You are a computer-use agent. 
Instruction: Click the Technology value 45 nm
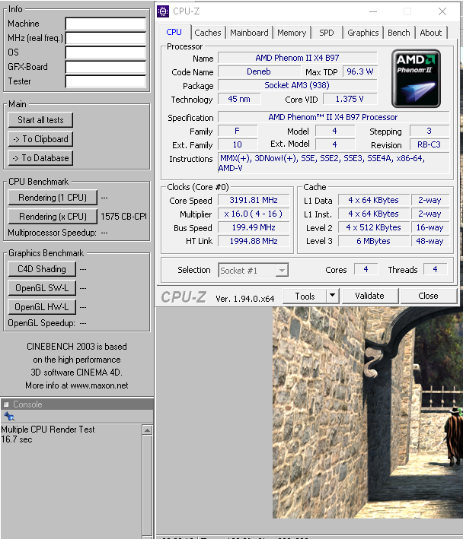pyautogui.click(x=239, y=99)
